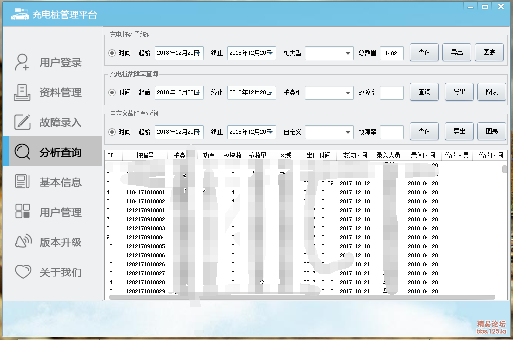
Task: Click install date 2017-10-21 in row 14
Action: coord(355,282)
